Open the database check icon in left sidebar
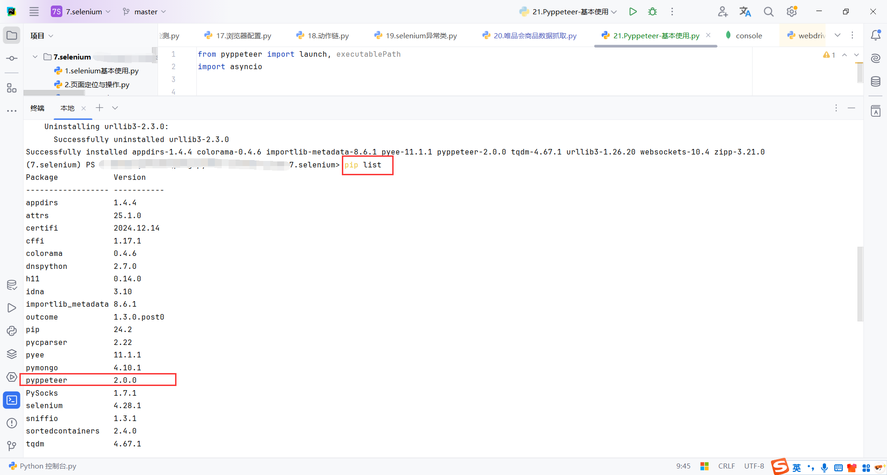The width and height of the screenshot is (887, 475). click(12, 285)
